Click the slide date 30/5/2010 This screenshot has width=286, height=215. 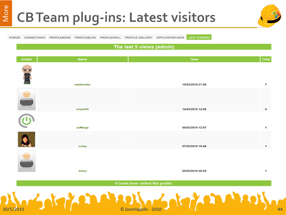[x=13, y=209]
